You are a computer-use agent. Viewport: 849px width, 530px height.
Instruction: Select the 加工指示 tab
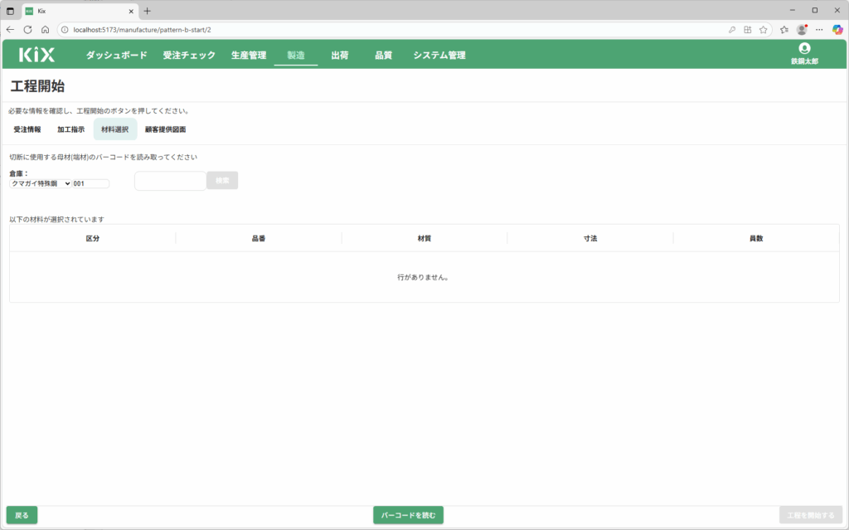pyautogui.click(x=70, y=129)
